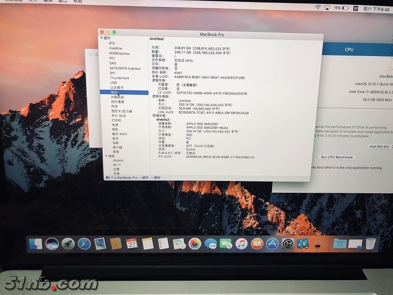This screenshot has height=295, width=393.
Task: Open Calendar icon showing 27
Action: point(132,243)
